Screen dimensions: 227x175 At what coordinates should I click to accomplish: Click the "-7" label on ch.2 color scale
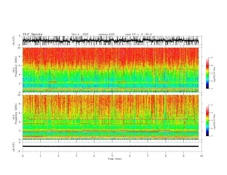(x=211, y=136)
